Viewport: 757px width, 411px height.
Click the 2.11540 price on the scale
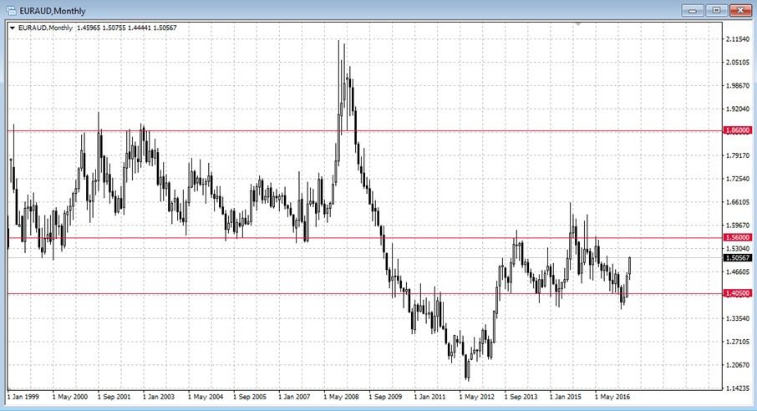tap(737, 39)
